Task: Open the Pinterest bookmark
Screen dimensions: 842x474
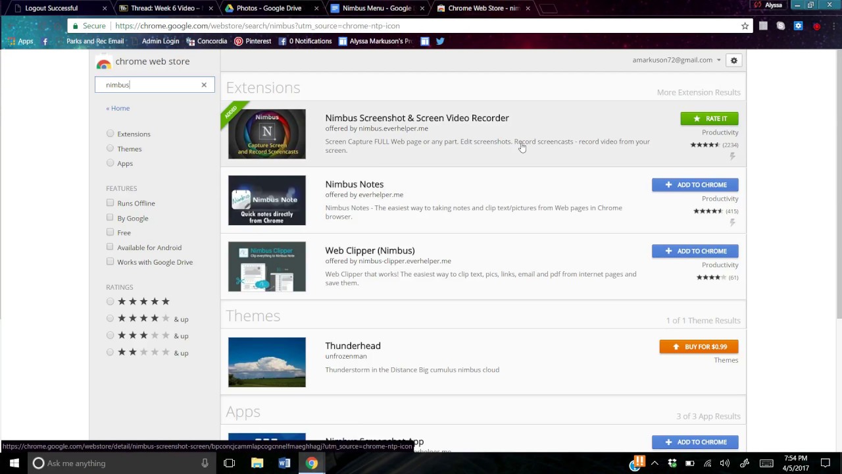Action: coord(253,41)
